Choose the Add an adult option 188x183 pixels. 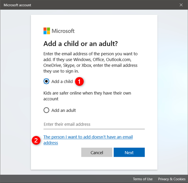(x=46, y=110)
